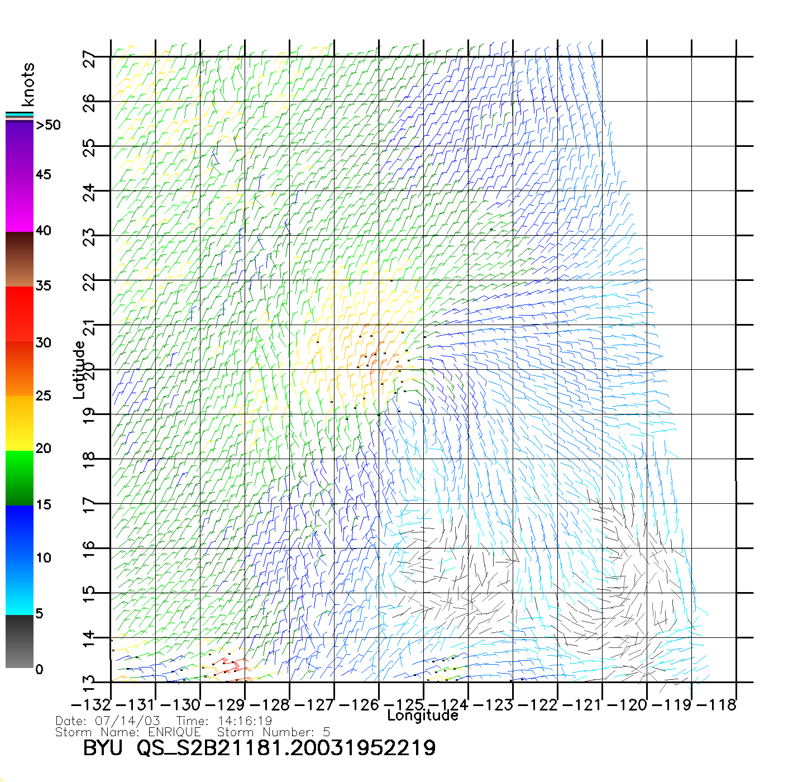
Task: Click the green 15-20 knots color band
Action: [20, 478]
